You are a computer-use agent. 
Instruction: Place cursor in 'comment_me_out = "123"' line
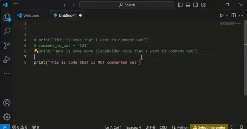(x=61, y=45)
